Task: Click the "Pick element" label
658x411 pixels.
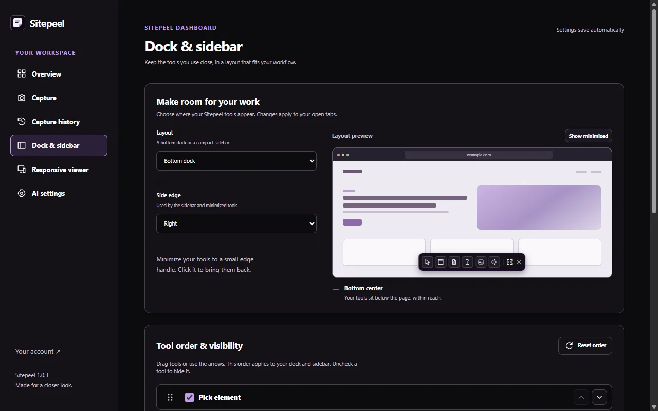Action: [220, 397]
